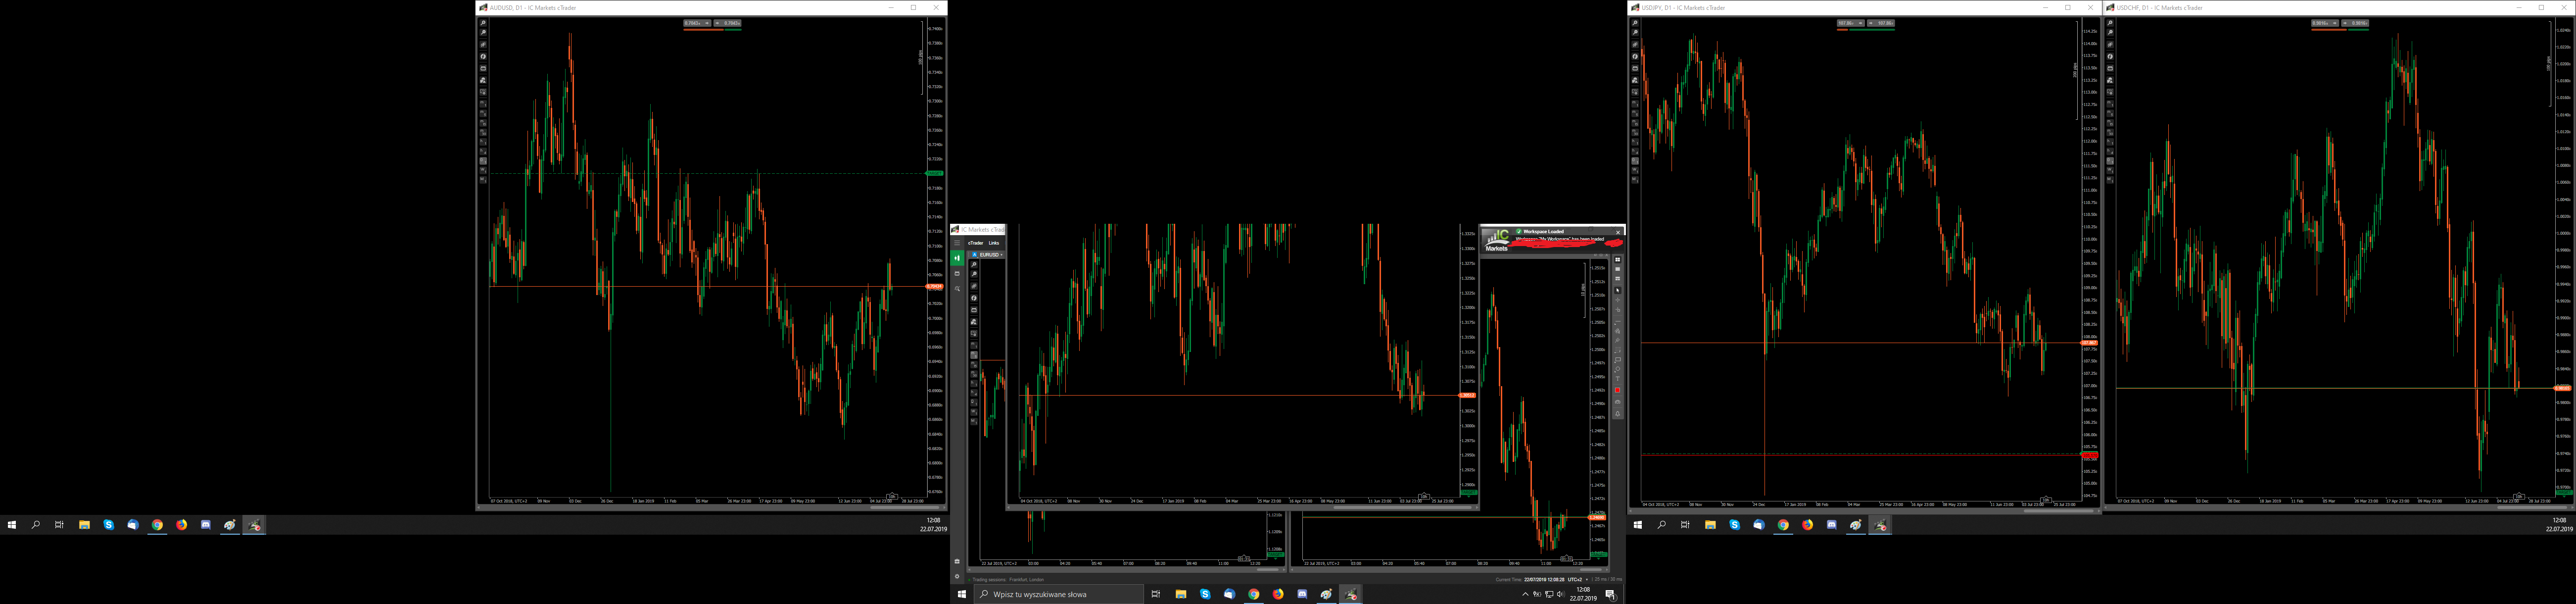Open the hamburger menu in cTrader main window
Screen dimensions: 2576x604
click(957, 243)
